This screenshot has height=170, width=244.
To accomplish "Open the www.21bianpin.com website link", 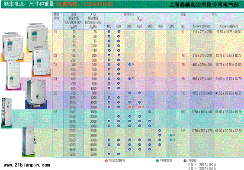I will coord(27,165).
